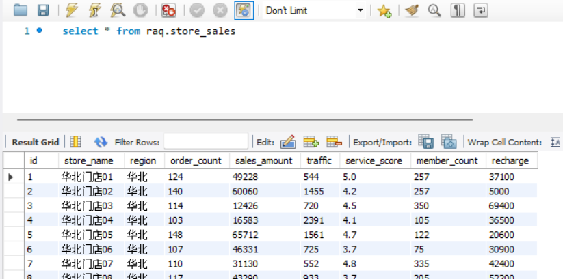This screenshot has width=563, height=279.
Task: Sort by order_count column header
Action: [197, 161]
